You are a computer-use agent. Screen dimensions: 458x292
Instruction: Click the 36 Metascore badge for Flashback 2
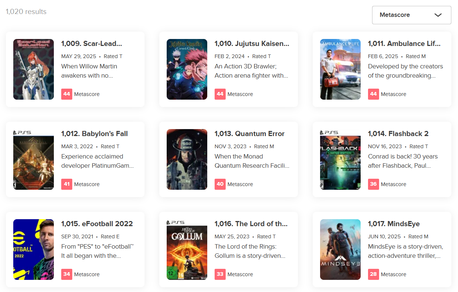coord(374,184)
